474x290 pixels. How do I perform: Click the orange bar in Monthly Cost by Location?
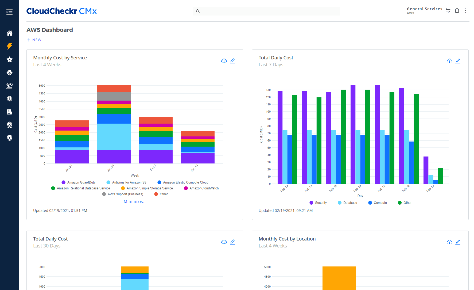339,278
